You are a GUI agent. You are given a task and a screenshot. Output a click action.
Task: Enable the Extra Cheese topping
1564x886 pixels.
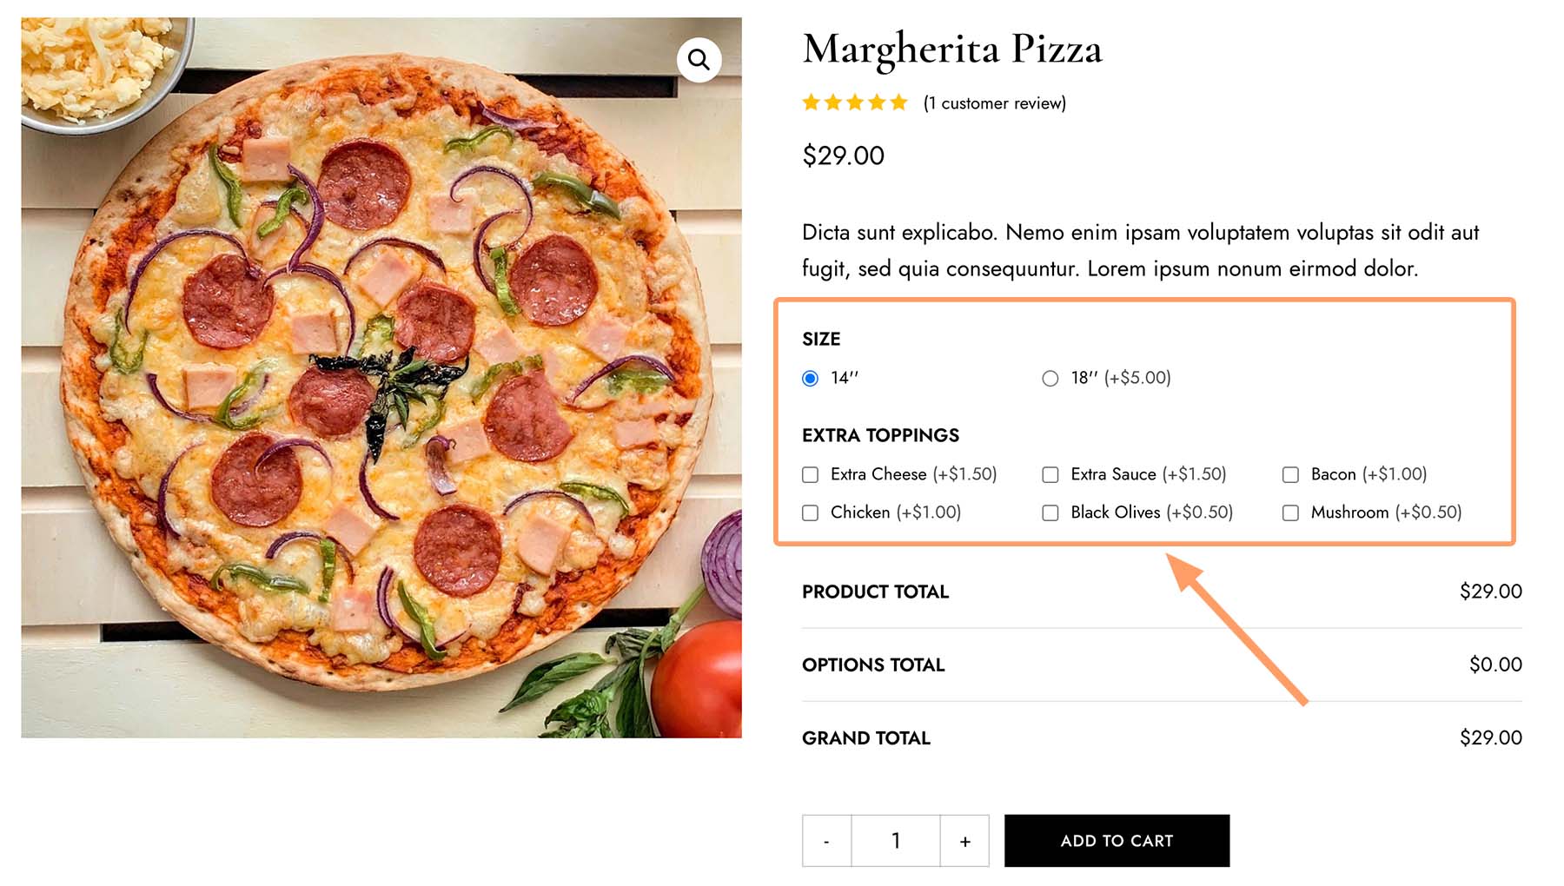point(810,474)
